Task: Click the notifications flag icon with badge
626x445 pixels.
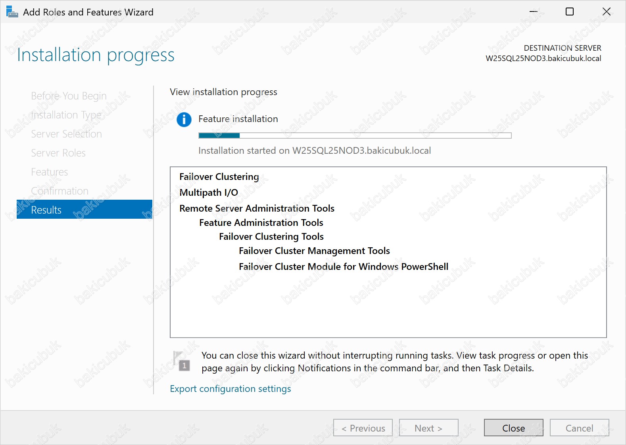Action: pos(182,361)
